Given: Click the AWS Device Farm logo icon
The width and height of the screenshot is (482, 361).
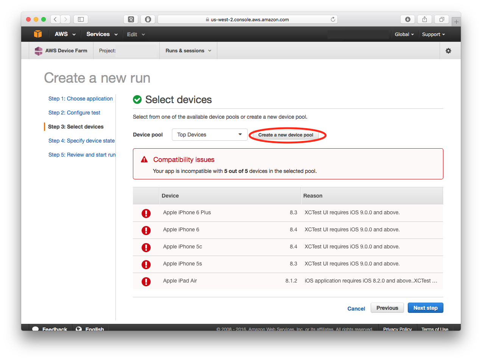Looking at the screenshot, I should click(x=38, y=51).
